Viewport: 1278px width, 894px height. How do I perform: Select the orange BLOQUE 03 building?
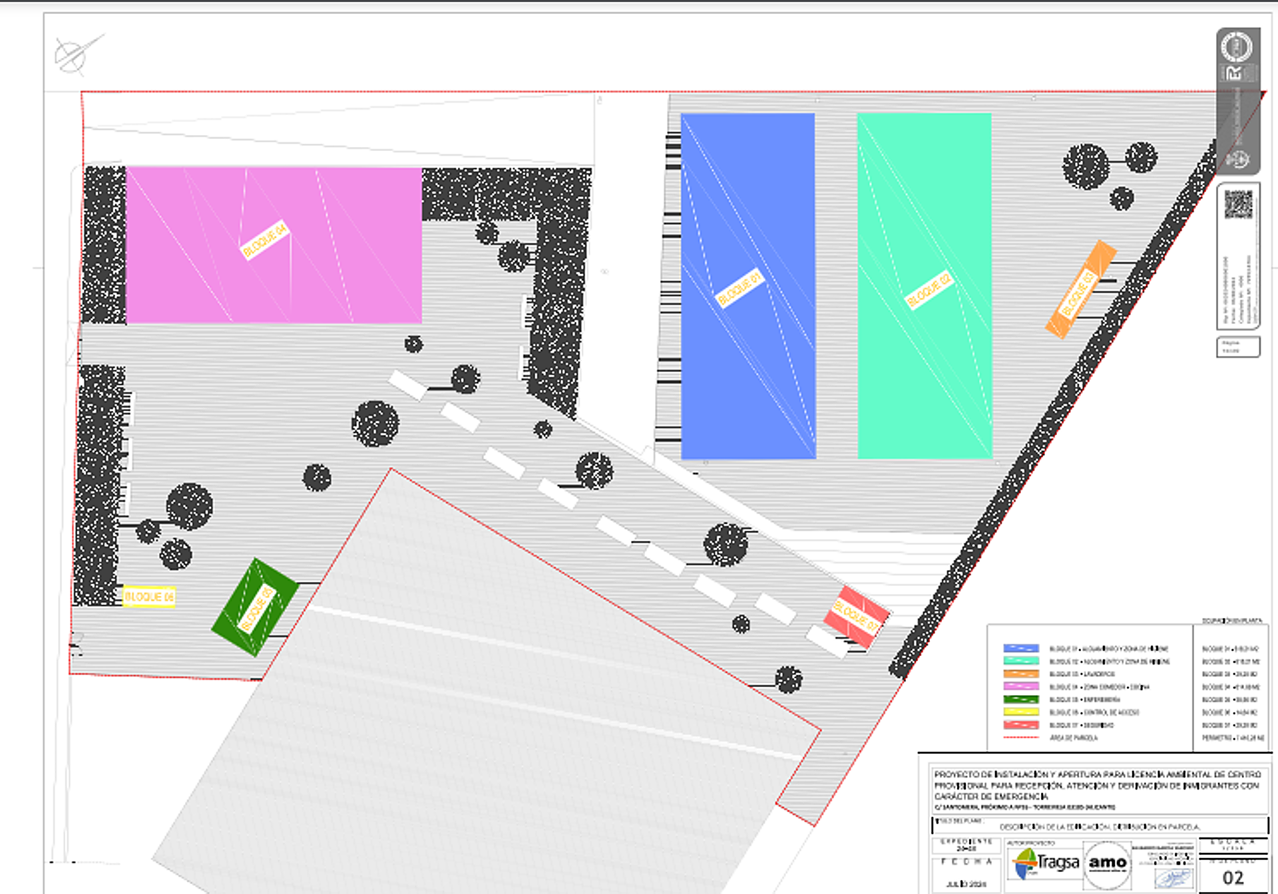[x=1080, y=290]
